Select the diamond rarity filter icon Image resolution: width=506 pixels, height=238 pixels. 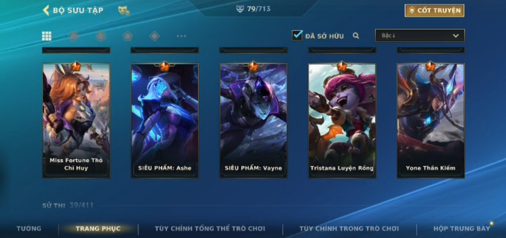pyautogui.click(x=154, y=36)
